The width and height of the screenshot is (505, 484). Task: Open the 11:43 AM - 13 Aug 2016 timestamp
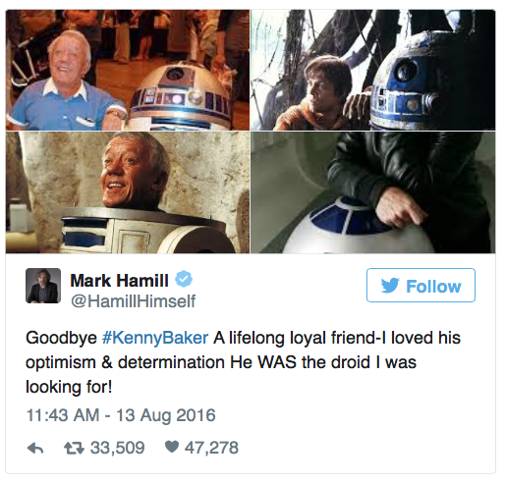(121, 415)
